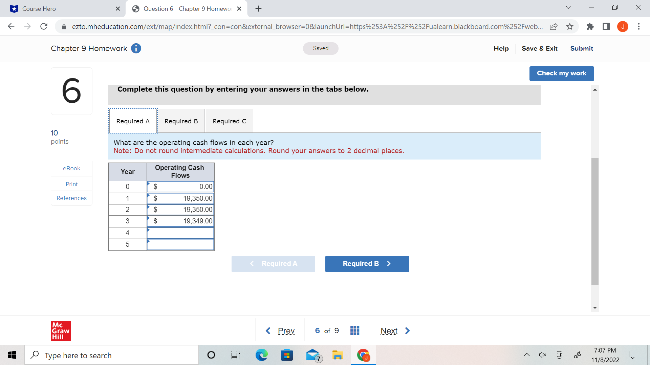Reload the page with the refresh icon
The width and height of the screenshot is (650, 365).
click(x=44, y=26)
